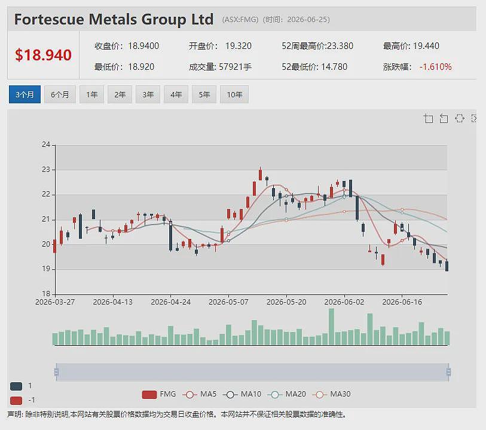Image resolution: width=486 pixels, height=430 pixels.
Task: Click the 2026-06-16 x-axis date label
Action: tap(402, 302)
